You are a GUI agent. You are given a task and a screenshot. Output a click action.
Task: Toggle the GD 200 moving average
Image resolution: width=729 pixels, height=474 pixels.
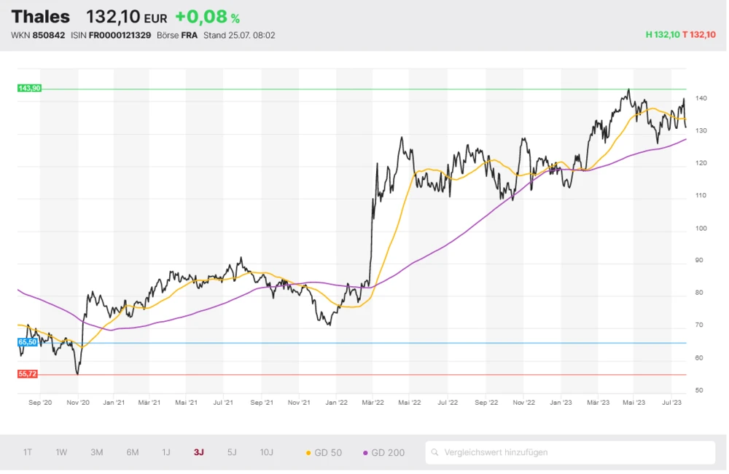(x=383, y=452)
